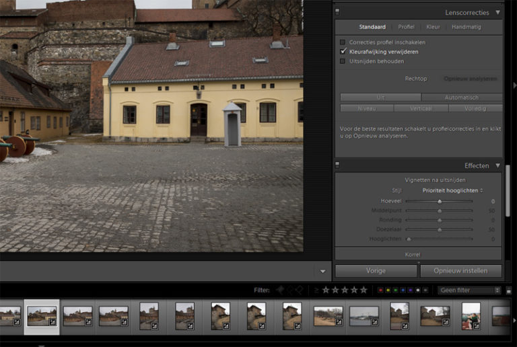Set filter rating to two stars
Image resolution: width=517 pixels, height=347 pixels.
tap(335, 290)
